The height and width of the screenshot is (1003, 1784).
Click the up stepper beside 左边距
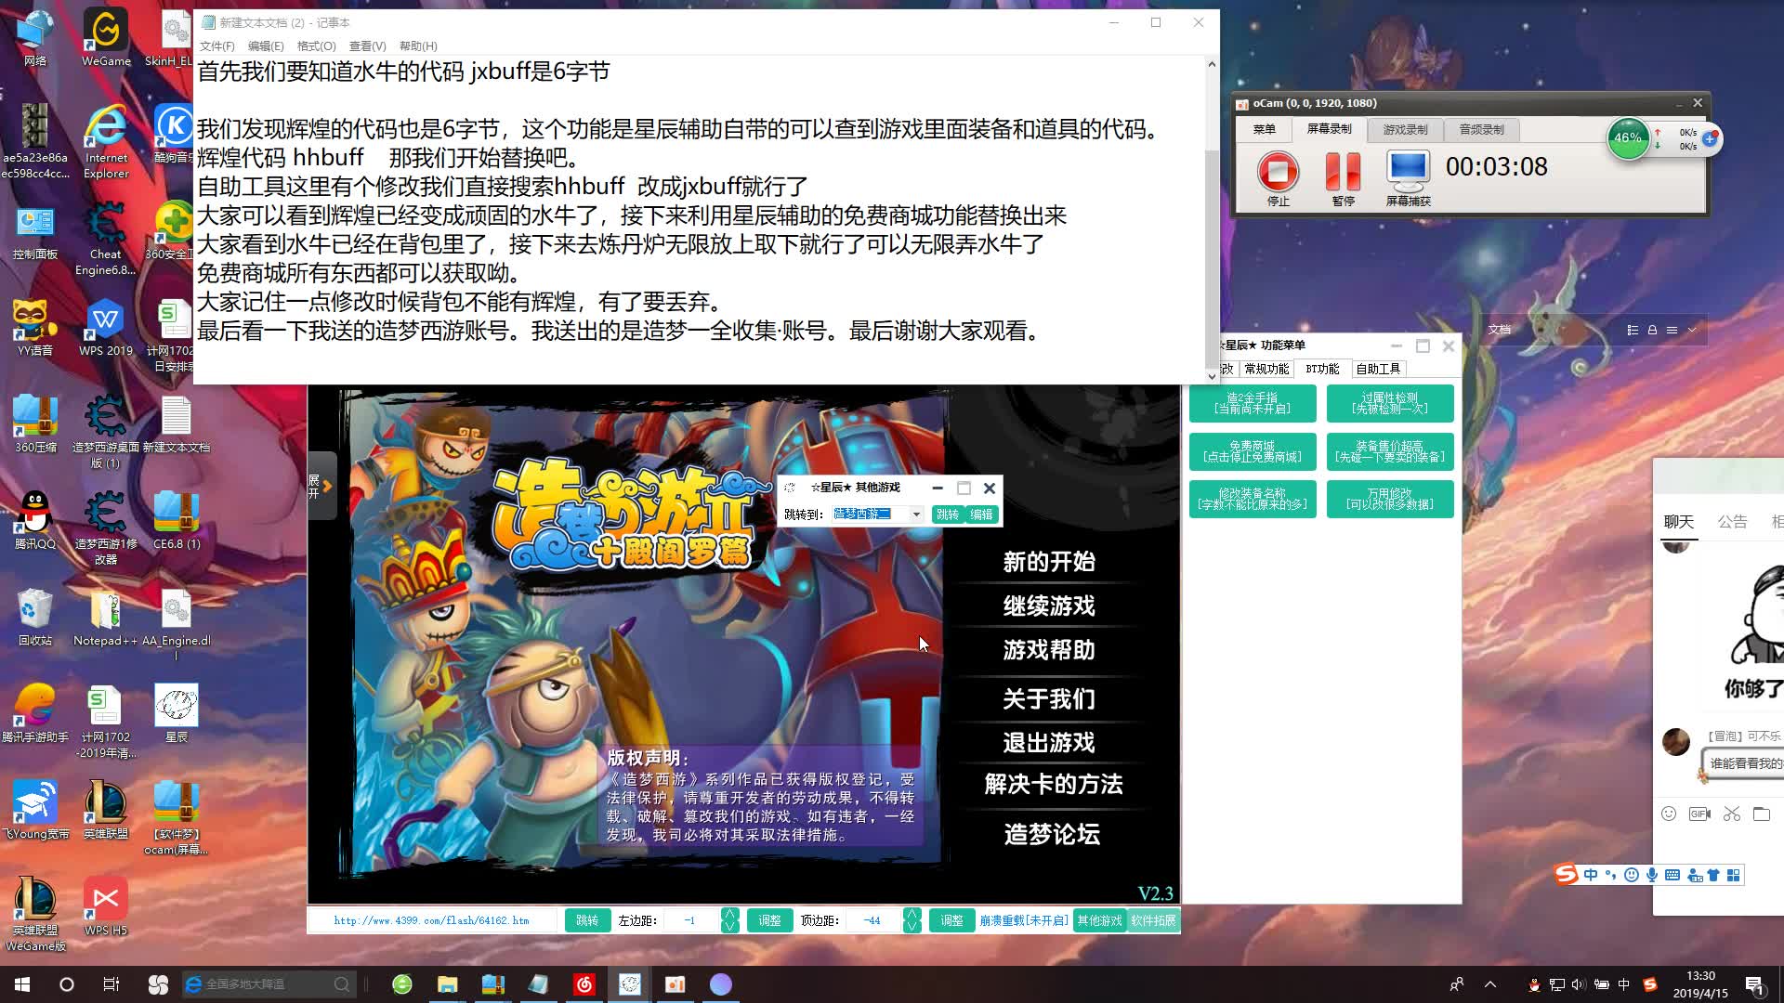tap(730, 914)
